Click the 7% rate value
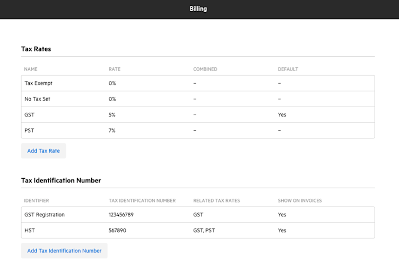This screenshot has height=265, width=399. [112, 130]
